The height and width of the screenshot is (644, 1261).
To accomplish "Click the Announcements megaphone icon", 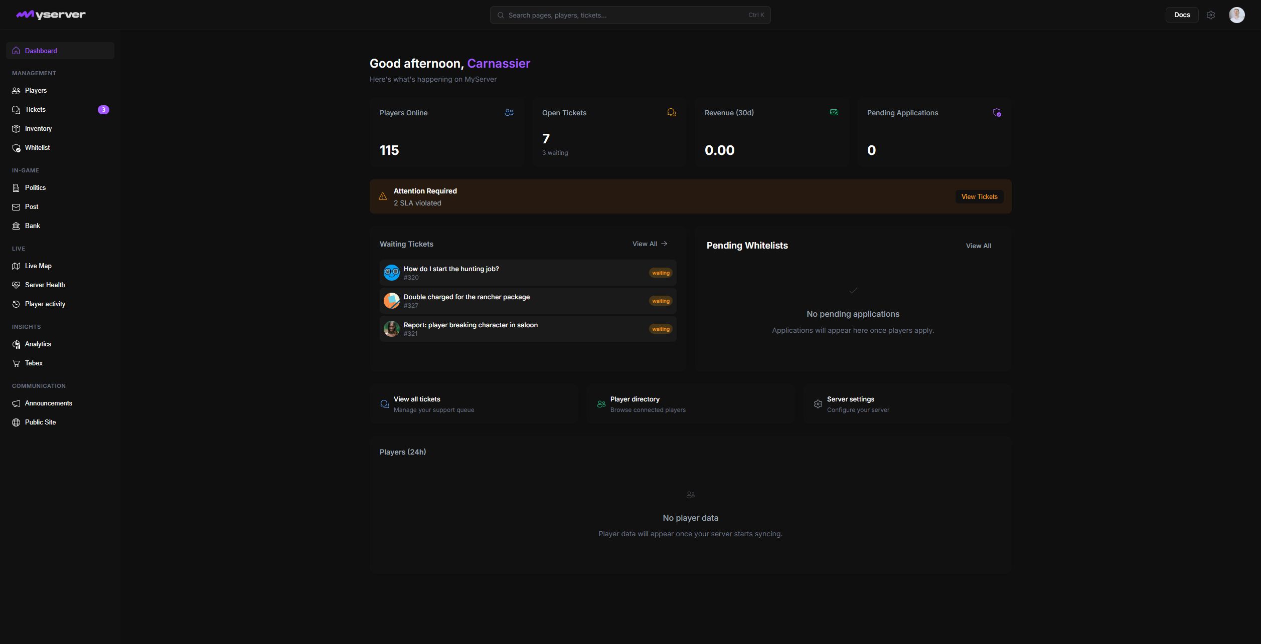I will [x=16, y=403].
